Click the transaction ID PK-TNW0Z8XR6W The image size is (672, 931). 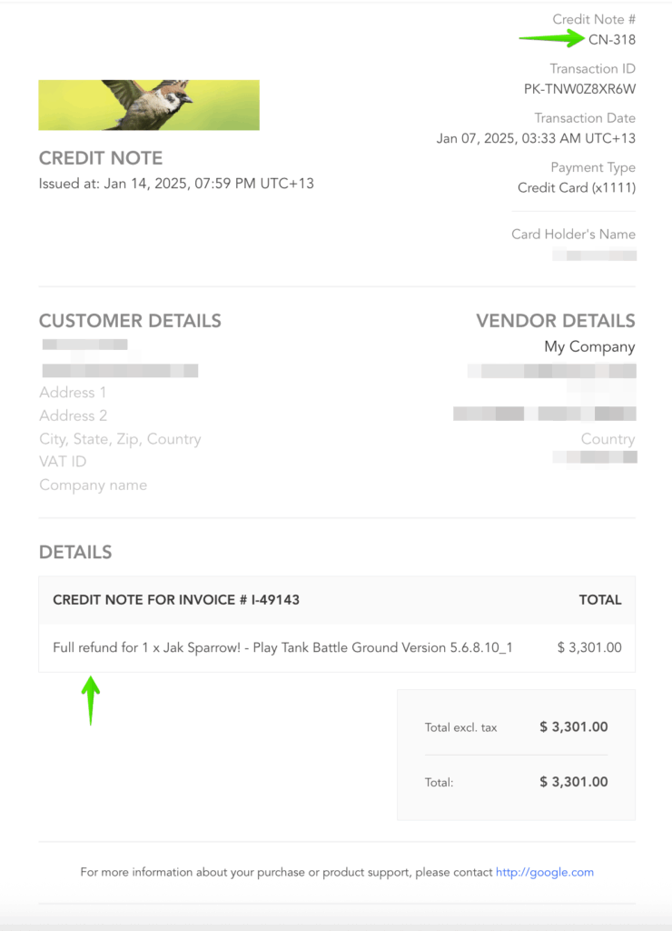click(579, 89)
